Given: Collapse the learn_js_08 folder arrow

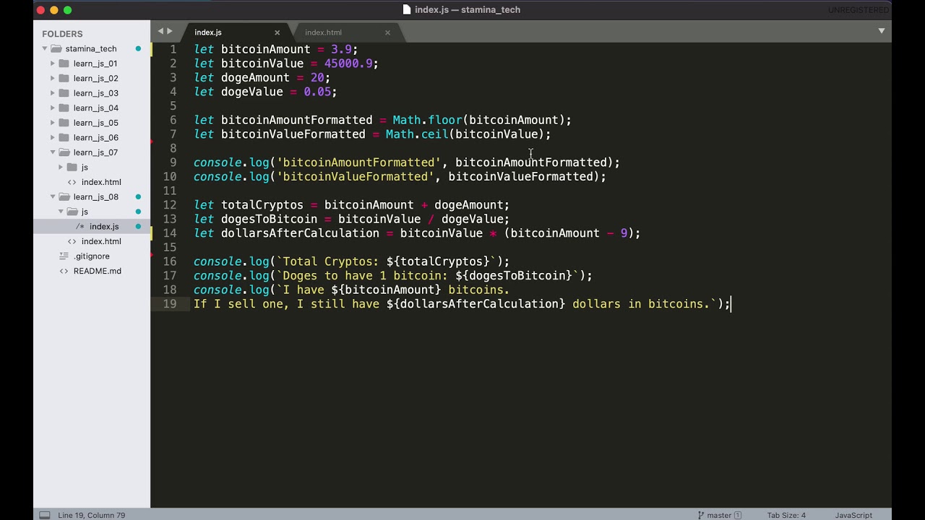Looking at the screenshot, I should coord(53,196).
